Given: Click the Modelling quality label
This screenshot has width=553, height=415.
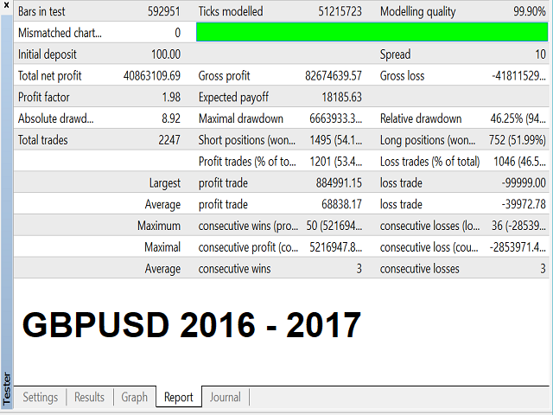Looking at the screenshot, I should click(x=418, y=11).
